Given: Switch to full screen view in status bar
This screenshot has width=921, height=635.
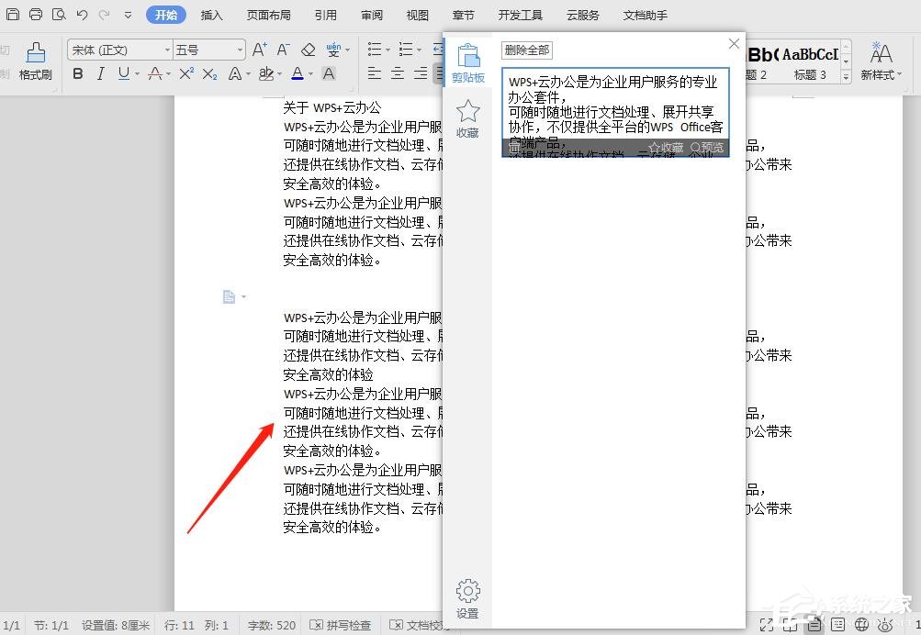Looking at the screenshot, I should (767, 625).
